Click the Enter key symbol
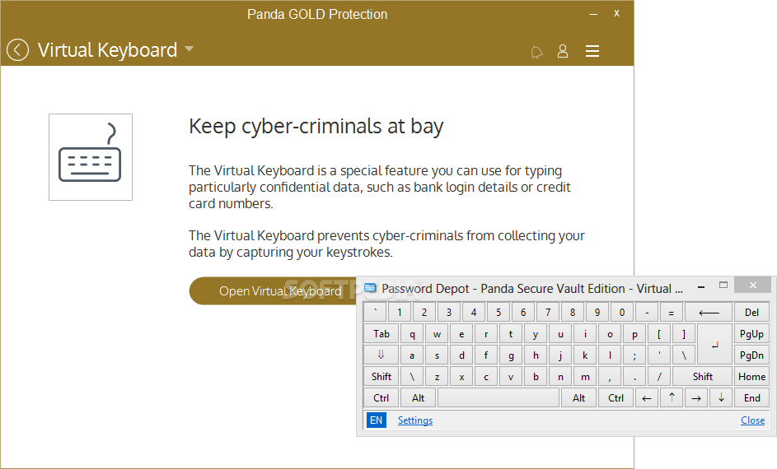The width and height of the screenshot is (777, 469). pos(714,344)
